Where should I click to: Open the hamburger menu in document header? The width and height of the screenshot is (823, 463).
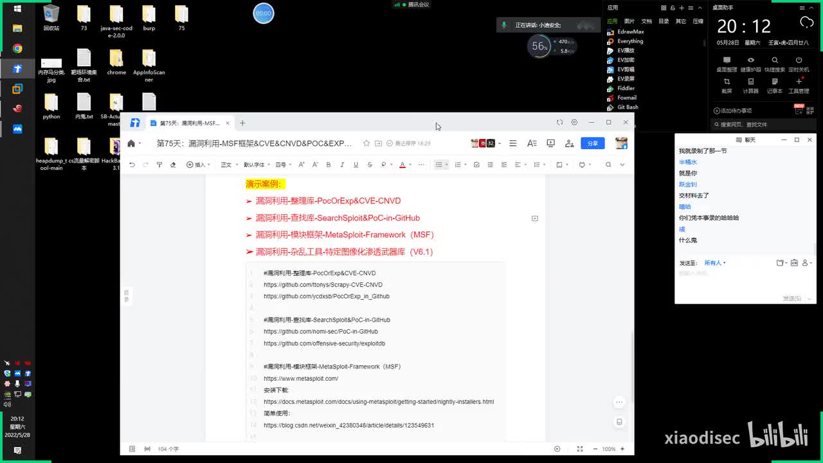[x=513, y=143]
